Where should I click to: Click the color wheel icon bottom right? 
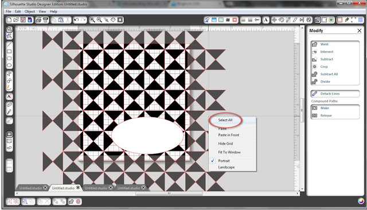coord(361,201)
